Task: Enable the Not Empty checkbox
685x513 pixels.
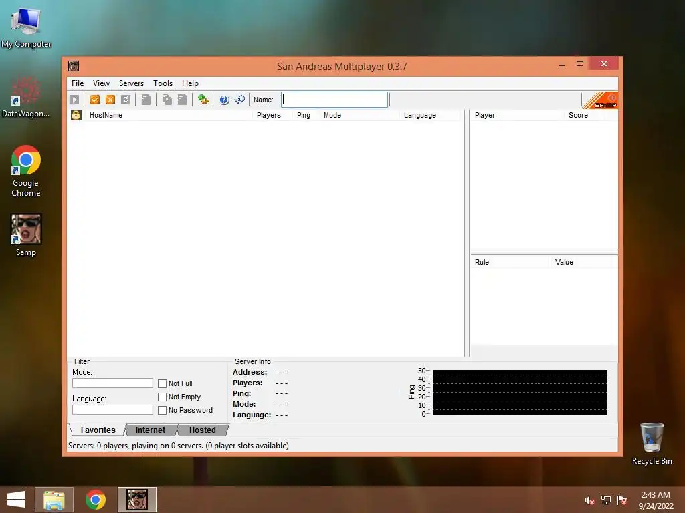Action: pyautogui.click(x=162, y=397)
